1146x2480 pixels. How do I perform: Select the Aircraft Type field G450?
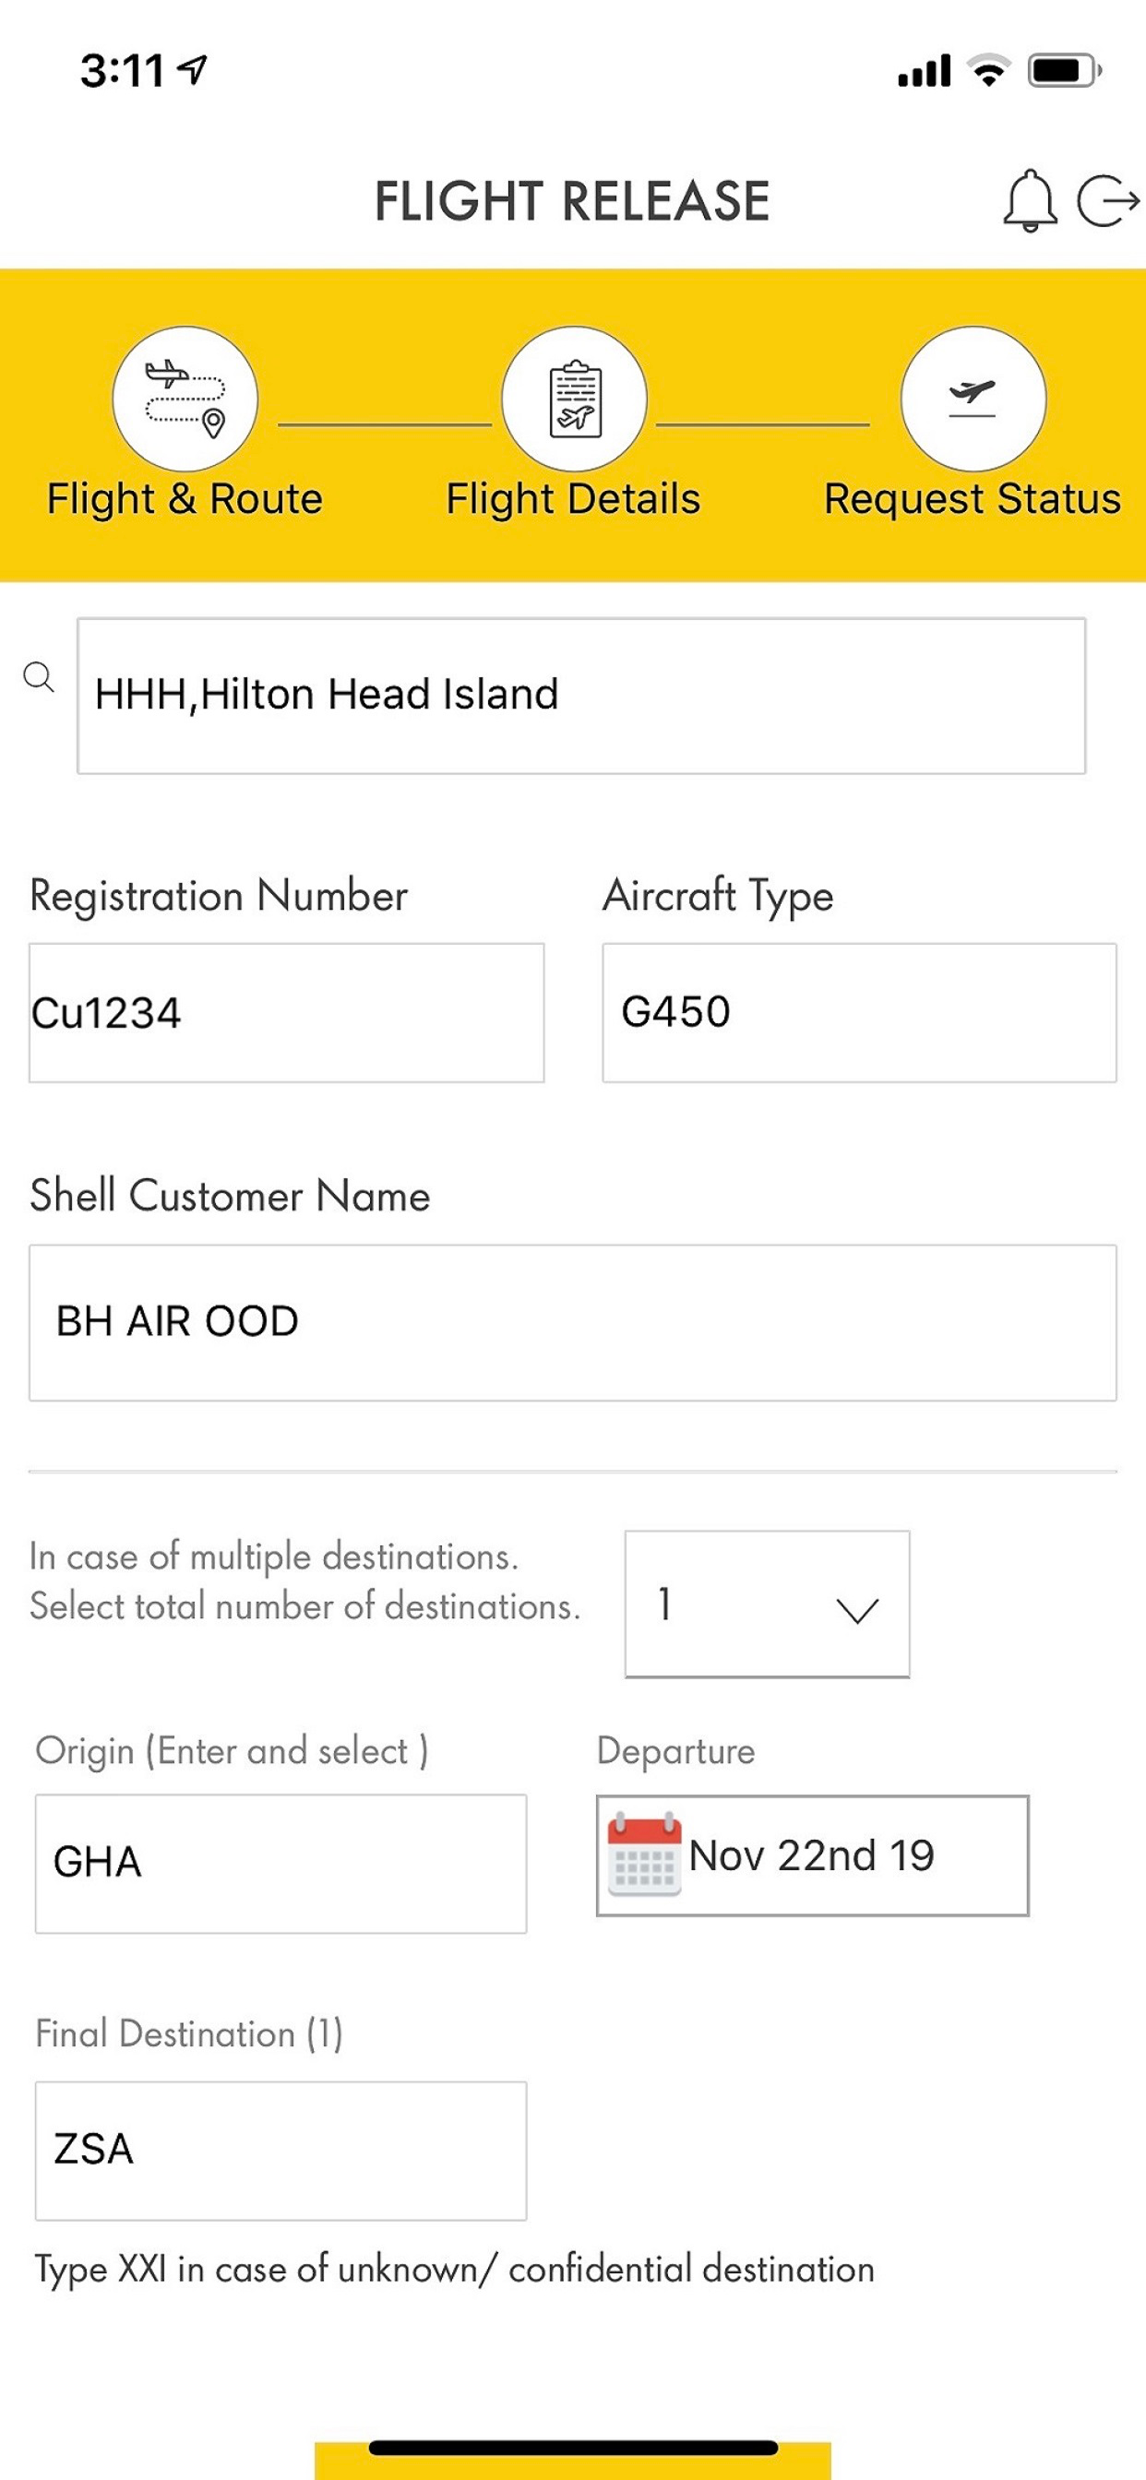(x=859, y=1013)
